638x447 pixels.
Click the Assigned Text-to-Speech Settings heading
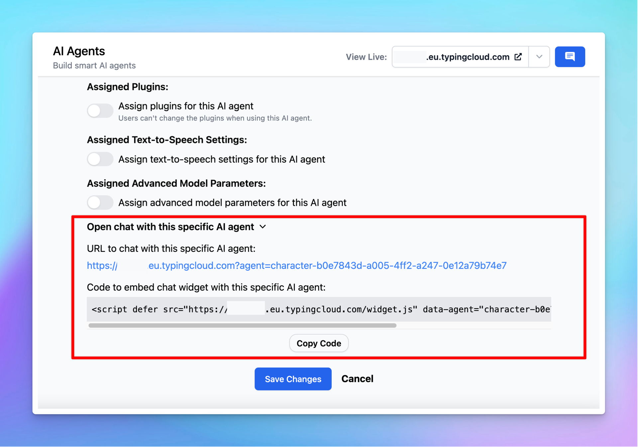[x=167, y=140]
